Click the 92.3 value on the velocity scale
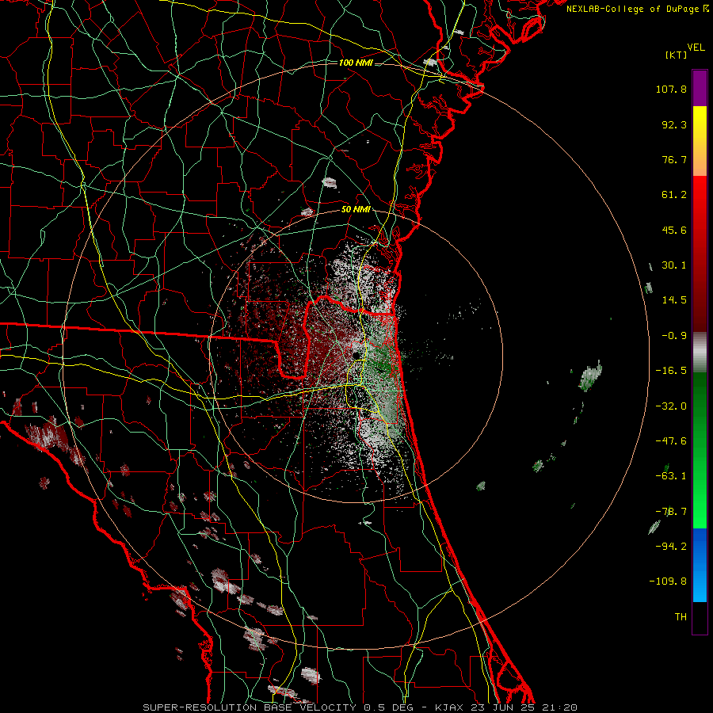This screenshot has width=713, height=713. point(674,124)
